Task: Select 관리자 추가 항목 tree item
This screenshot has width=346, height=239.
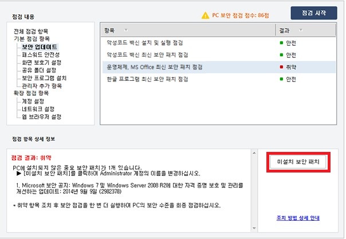Action: (x=42, y=85)
